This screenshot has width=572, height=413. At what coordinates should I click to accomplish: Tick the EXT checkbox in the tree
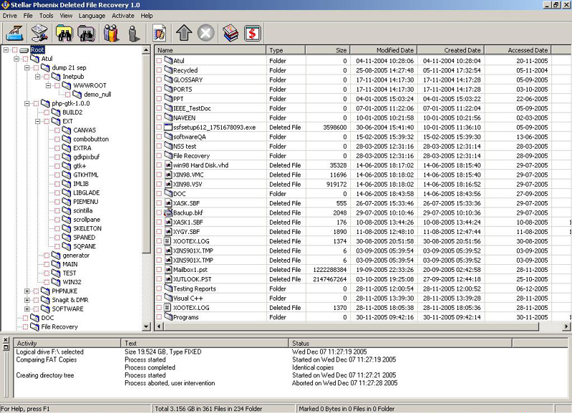pos(47,122)
